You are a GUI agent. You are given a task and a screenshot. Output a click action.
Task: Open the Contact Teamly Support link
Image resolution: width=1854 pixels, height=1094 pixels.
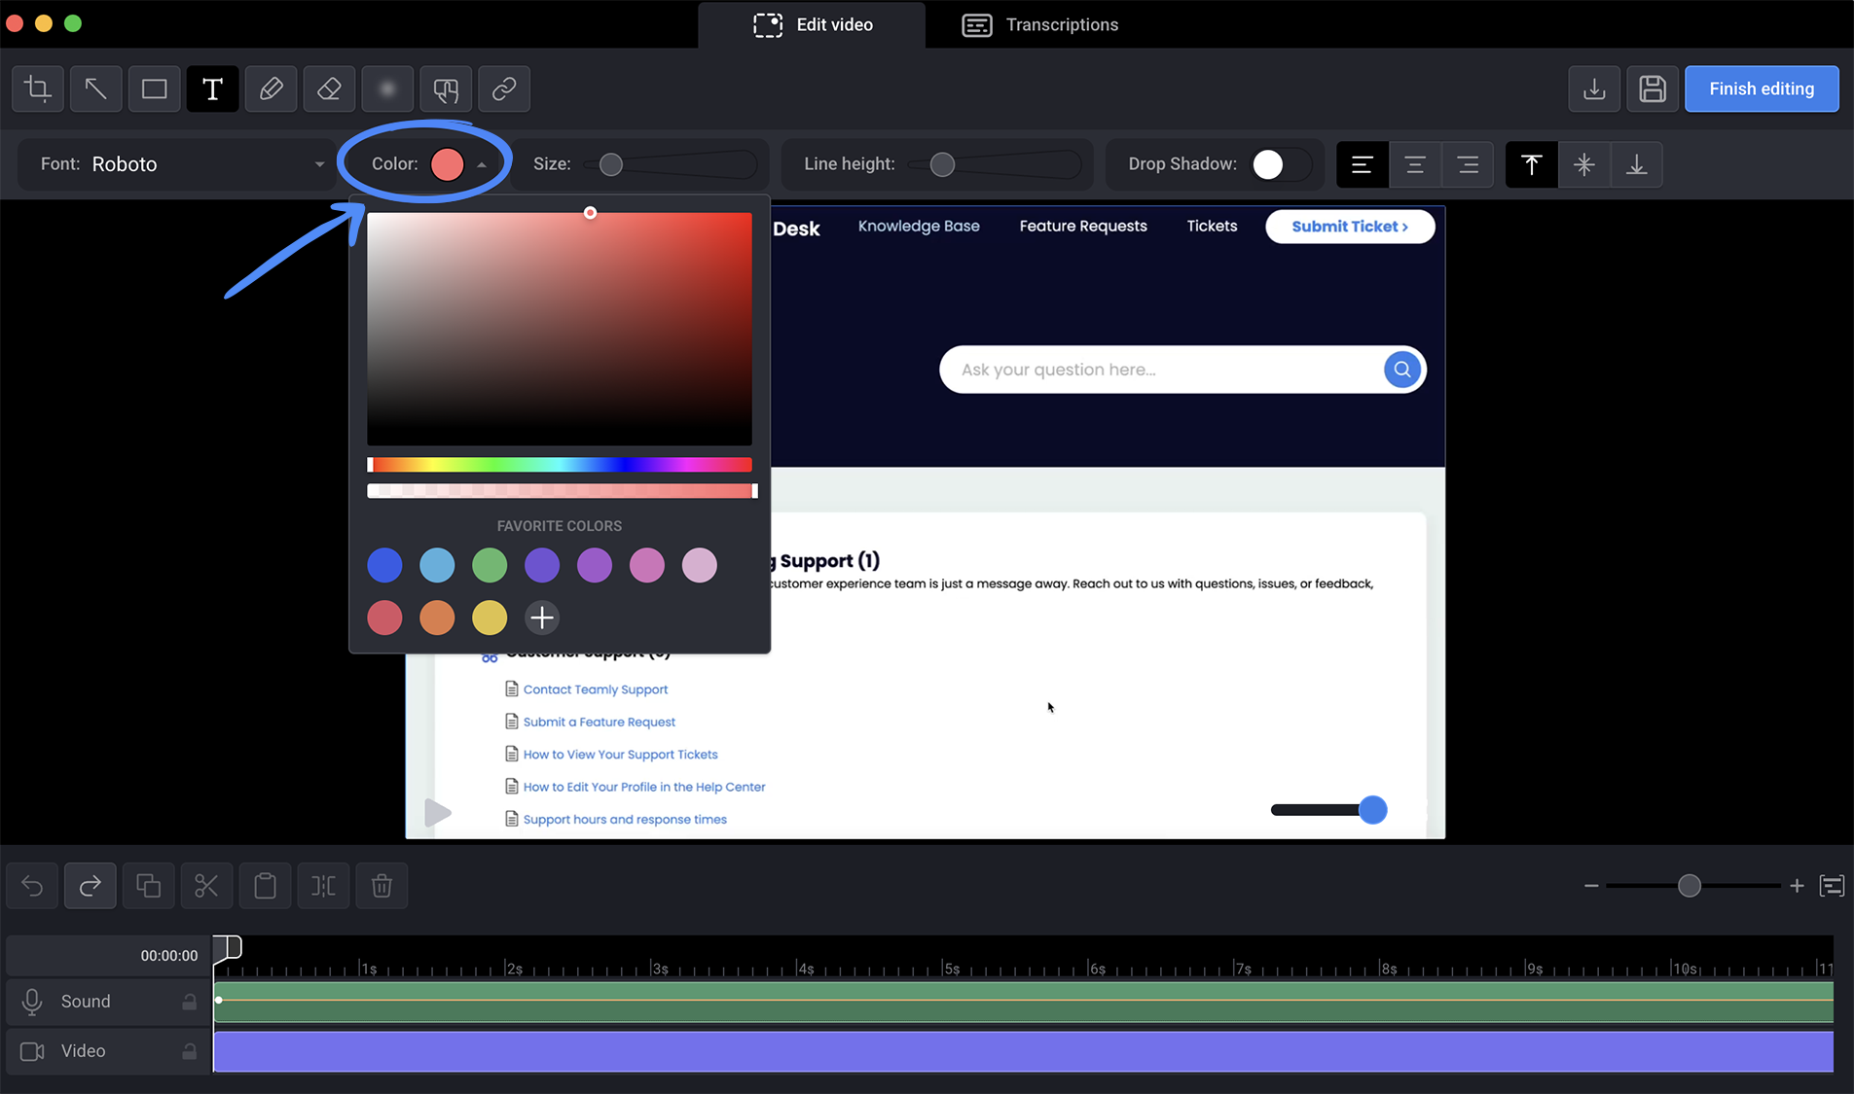coord(596,689)
